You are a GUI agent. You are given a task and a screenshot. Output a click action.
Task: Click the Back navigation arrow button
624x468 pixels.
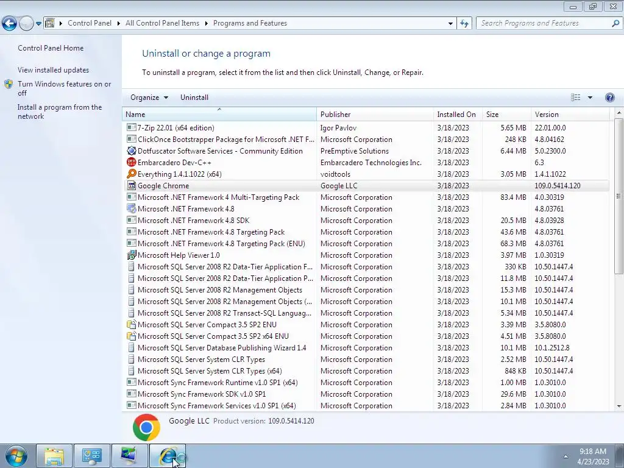tap(10, 24)
